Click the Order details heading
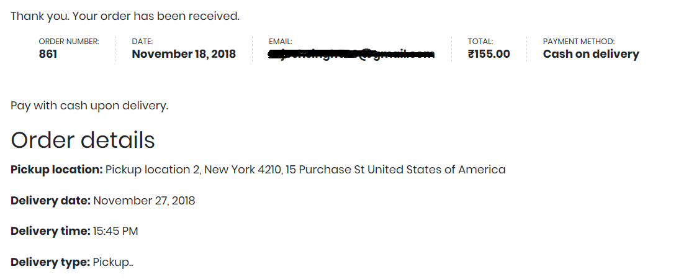Viewport: 694px width, 279px height. (x=83, y=140)
